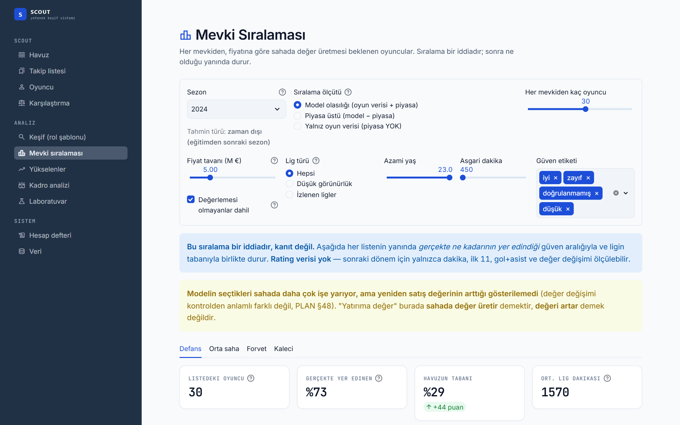Image resolution: width=680 pixels, height=425 pixels.
Task: Switch to the Kaleci tab
Action: pyautogui.click(x=283, y=348)
